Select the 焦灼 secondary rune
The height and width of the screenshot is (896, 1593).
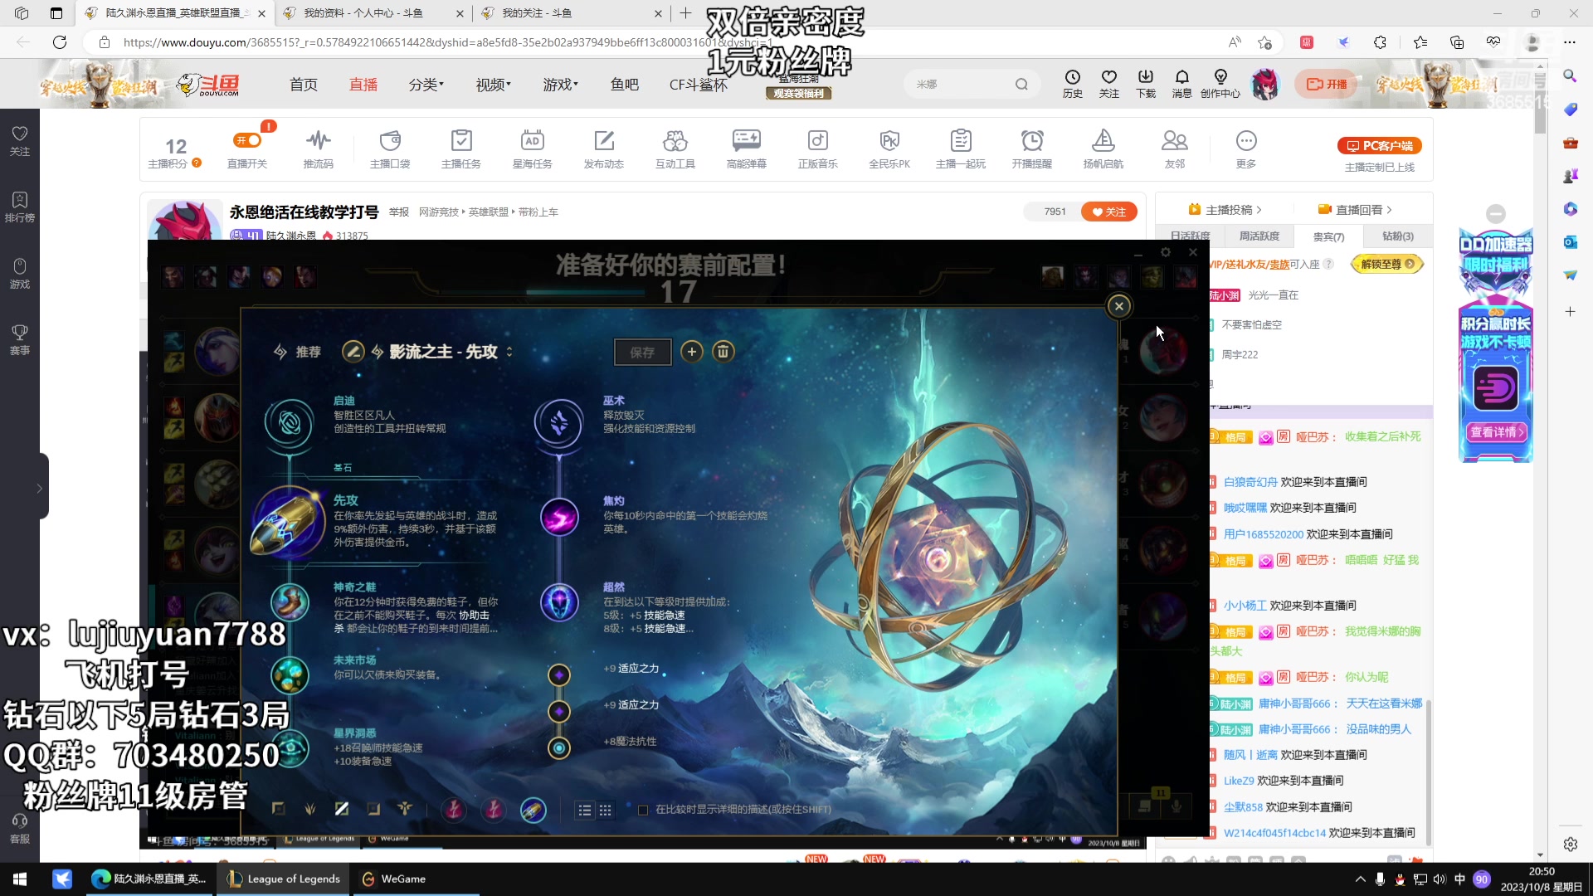559,518
